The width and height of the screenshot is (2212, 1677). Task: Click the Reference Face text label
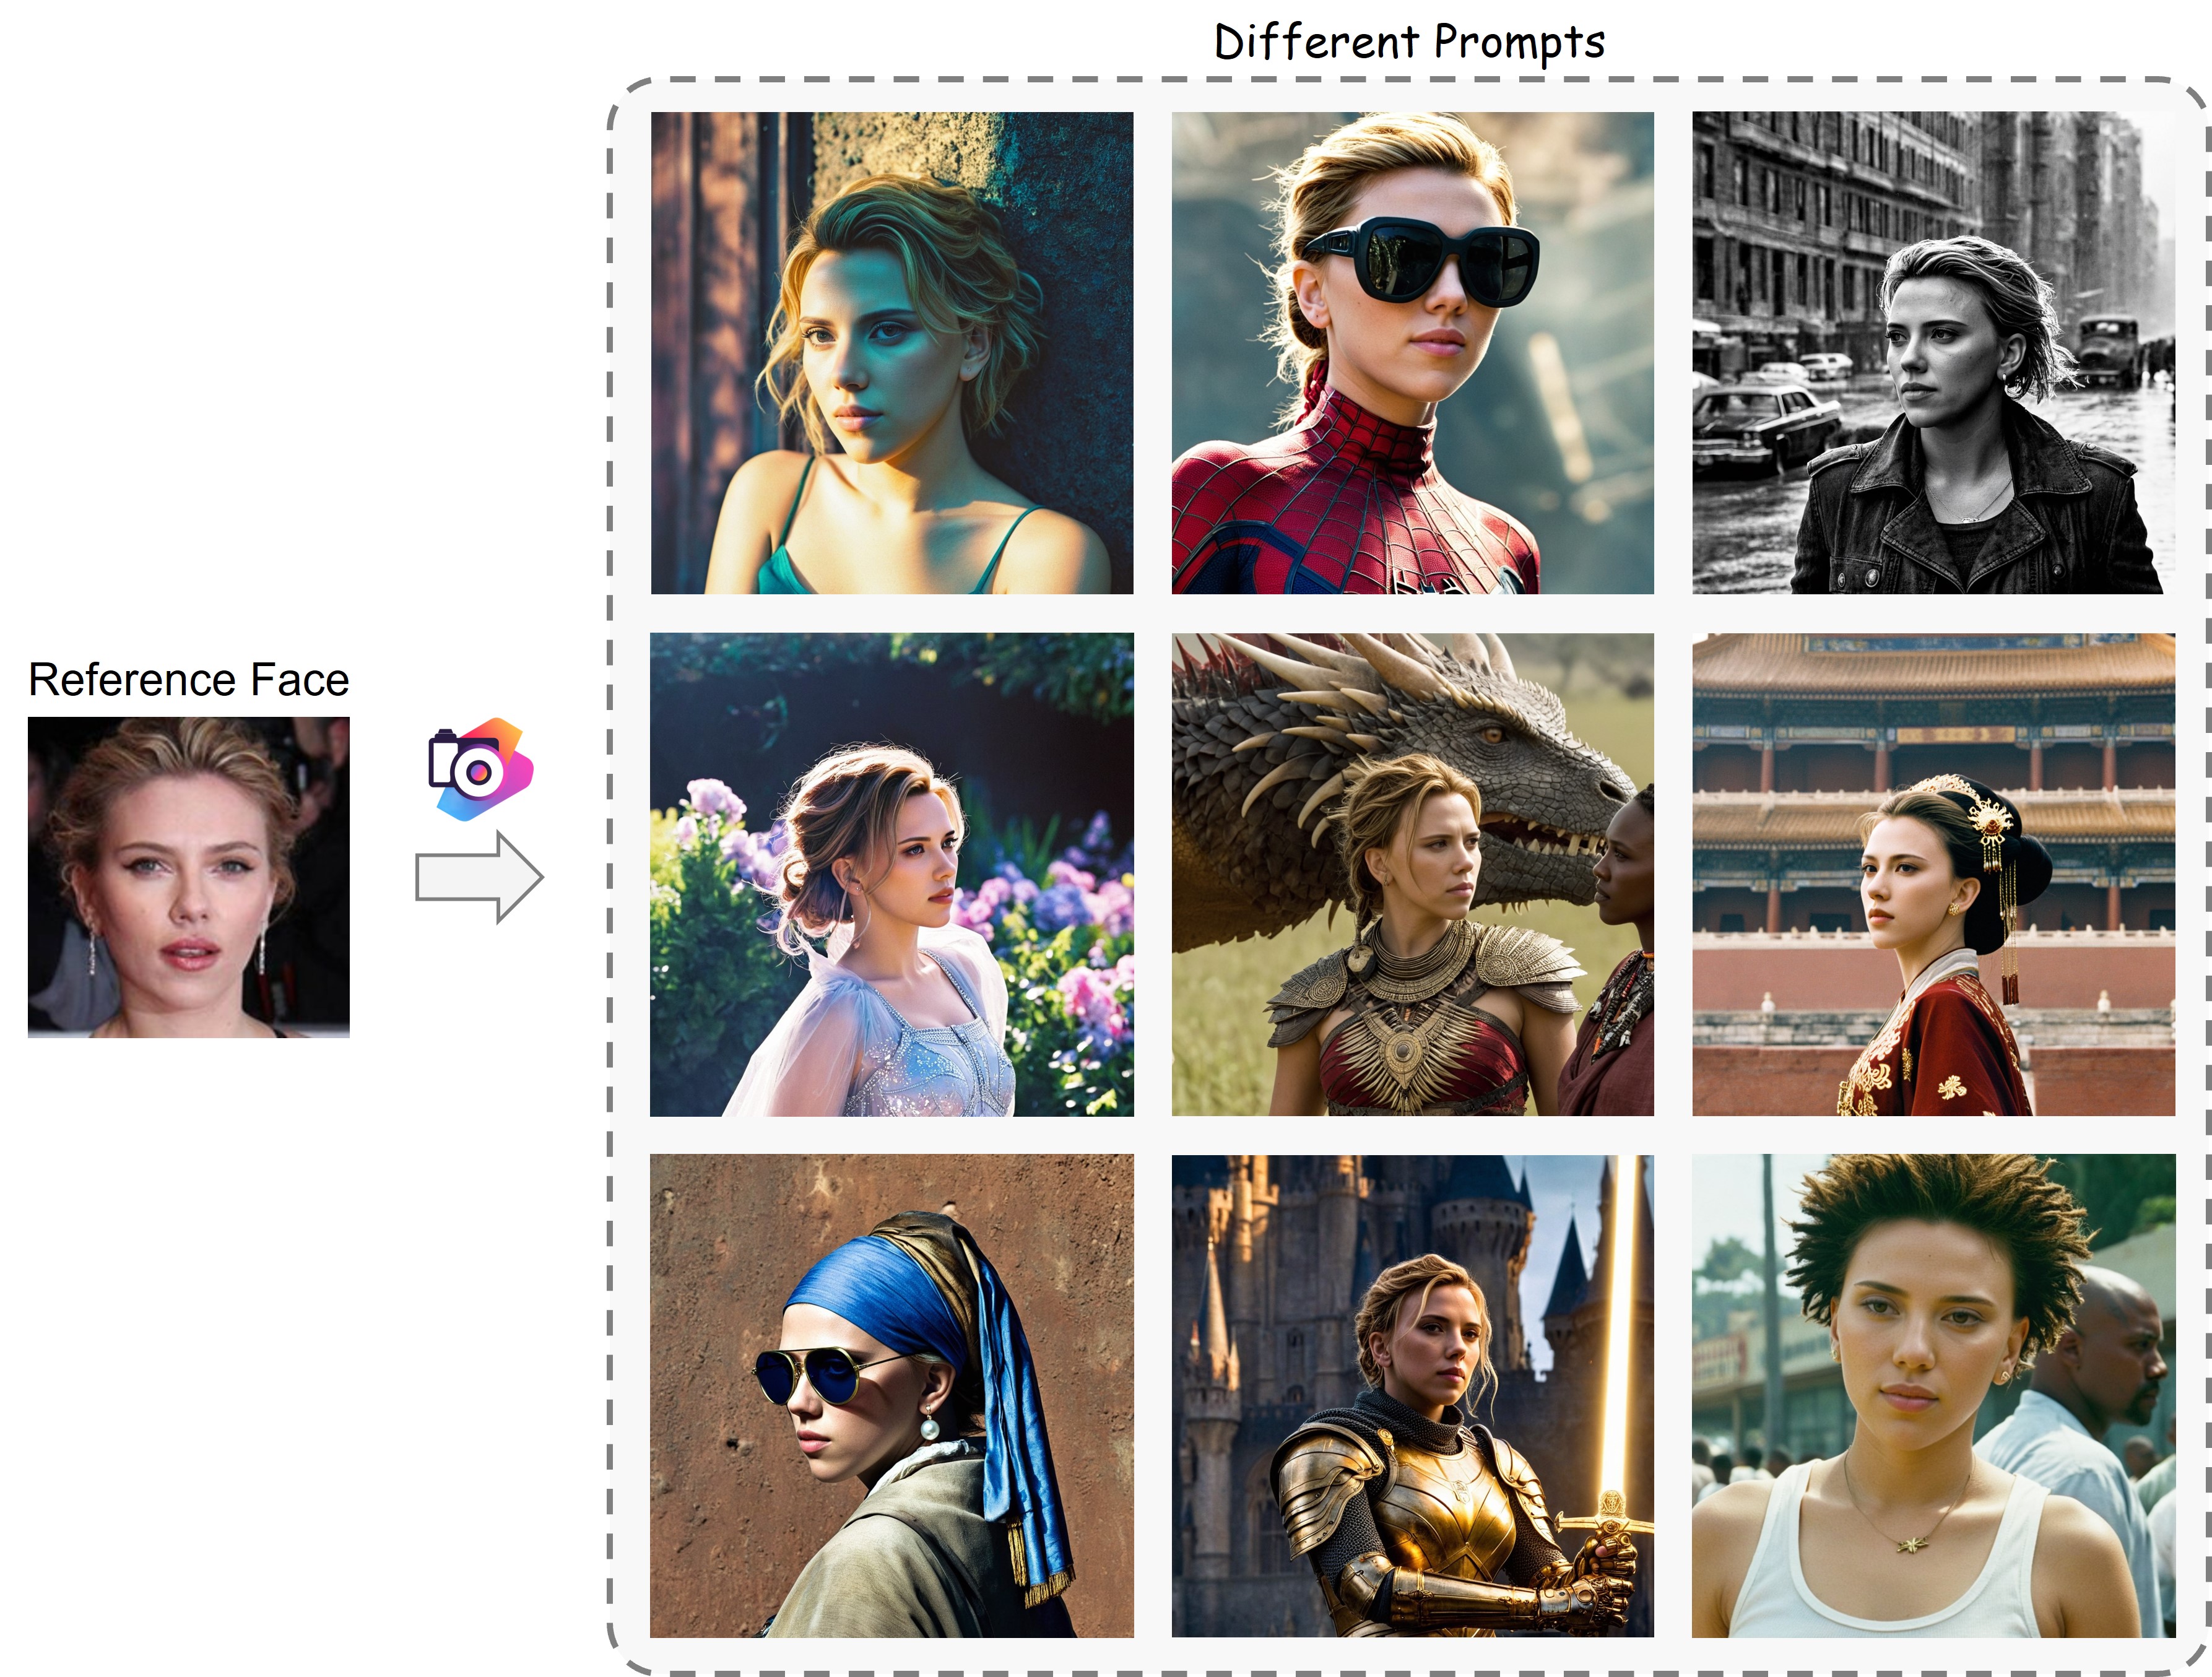pos(189,680)
